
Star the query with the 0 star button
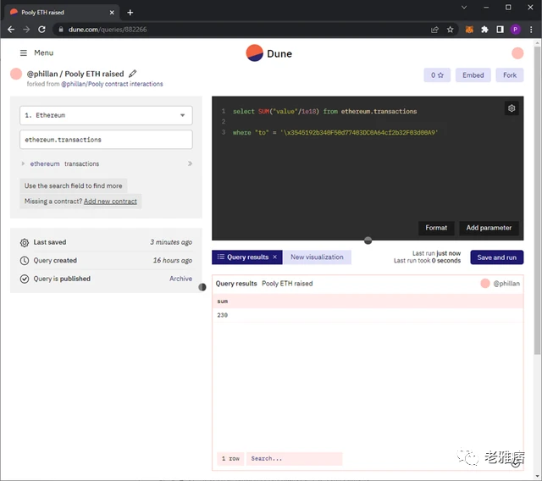pyautogui.click(x=437, y=75)
